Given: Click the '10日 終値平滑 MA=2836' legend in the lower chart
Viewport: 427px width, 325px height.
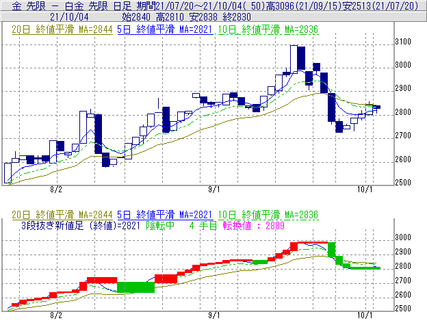Looking at the screenshot, I should [x=268, y=215].
